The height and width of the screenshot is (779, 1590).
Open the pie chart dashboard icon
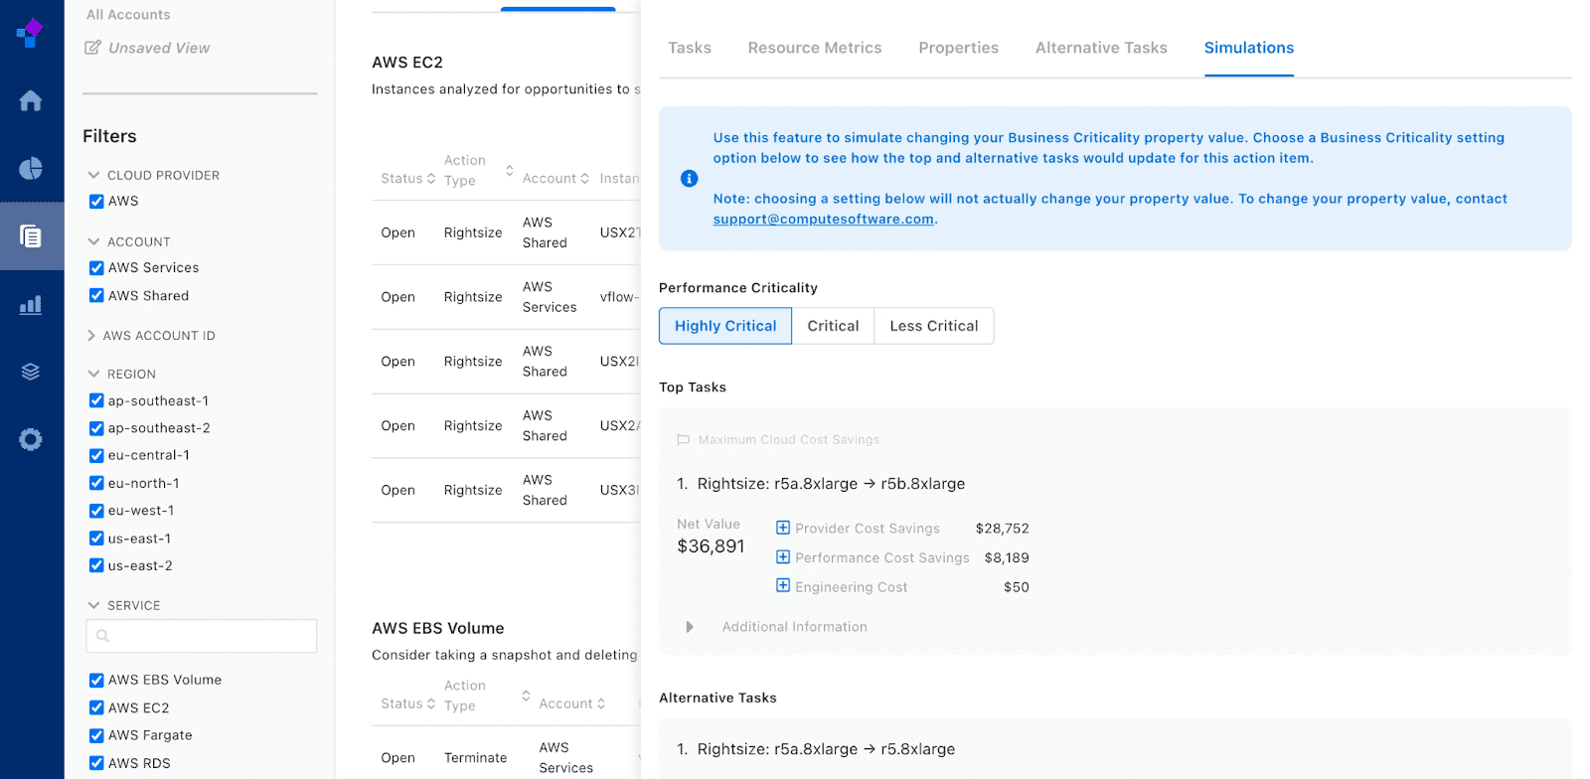click(x=31, y=168)
